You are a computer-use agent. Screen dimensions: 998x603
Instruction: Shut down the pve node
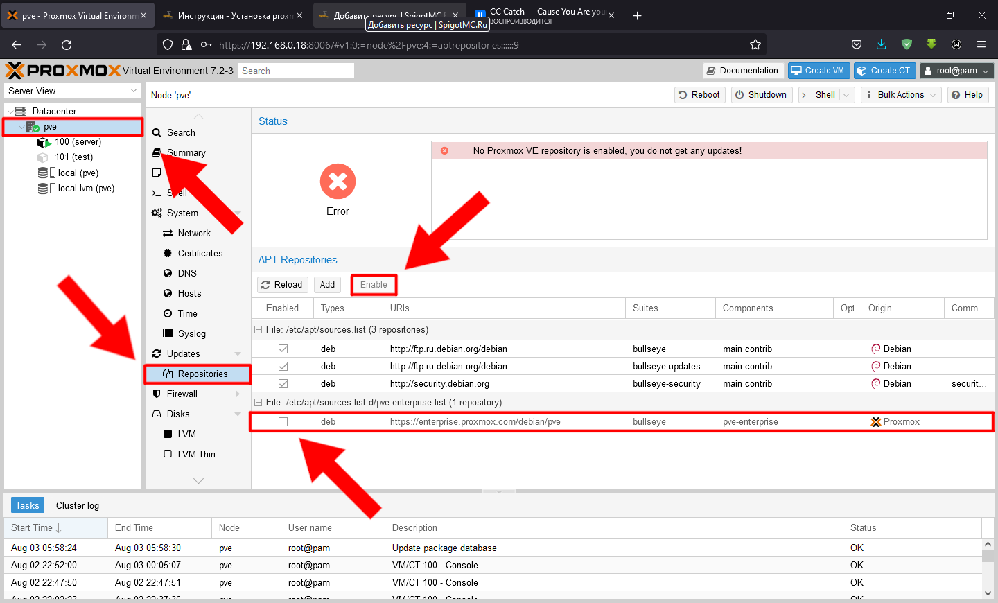pyautogui.click(x=761, y=95)
